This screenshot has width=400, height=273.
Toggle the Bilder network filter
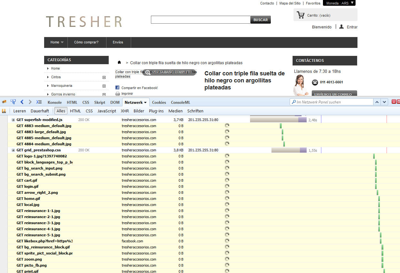[x=139, y=111]
